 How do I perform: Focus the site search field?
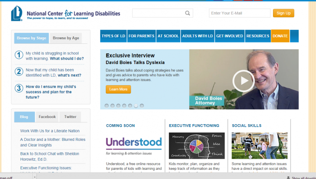pyautogui.click(x=162, y=13)
